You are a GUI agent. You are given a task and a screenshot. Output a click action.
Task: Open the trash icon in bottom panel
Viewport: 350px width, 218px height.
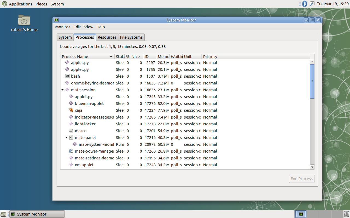click(347, 214)
